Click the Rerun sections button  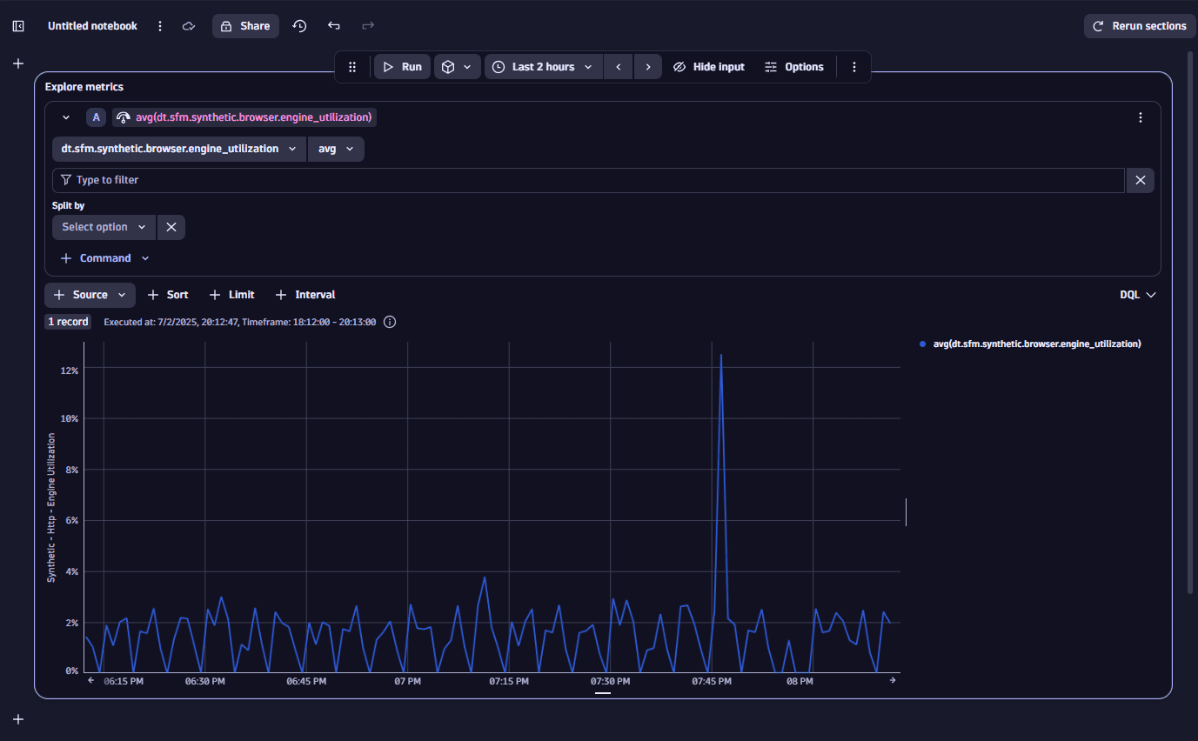(1140, 26)
